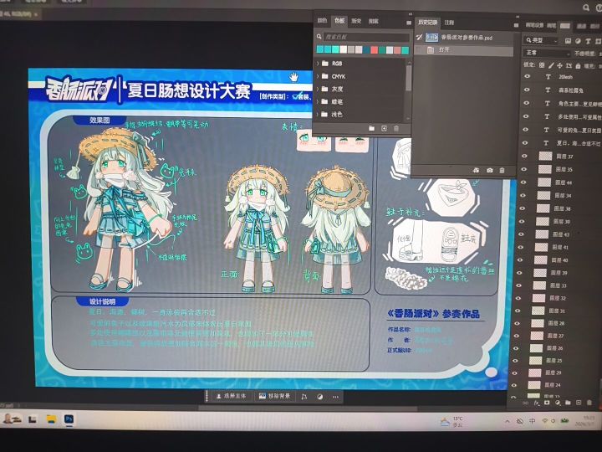
Task: Set history brush source for the snapshot
Action: (x=419, y=38)
